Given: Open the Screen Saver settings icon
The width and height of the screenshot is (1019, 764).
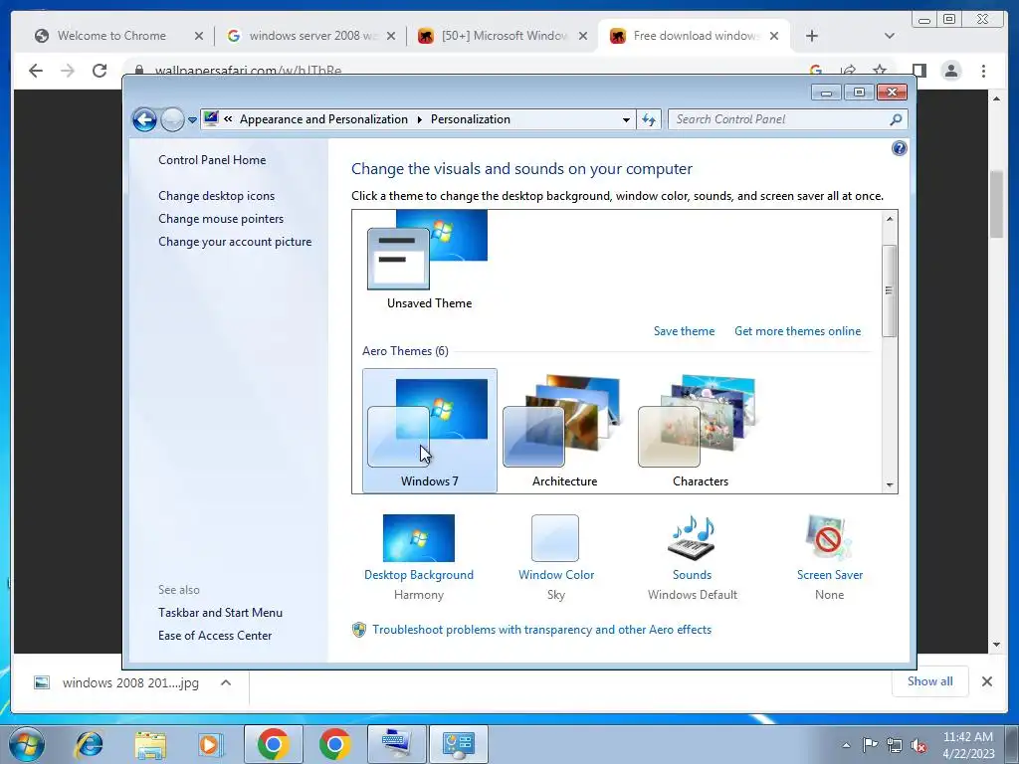Looking at the screenshot, I should click(829, 538).
